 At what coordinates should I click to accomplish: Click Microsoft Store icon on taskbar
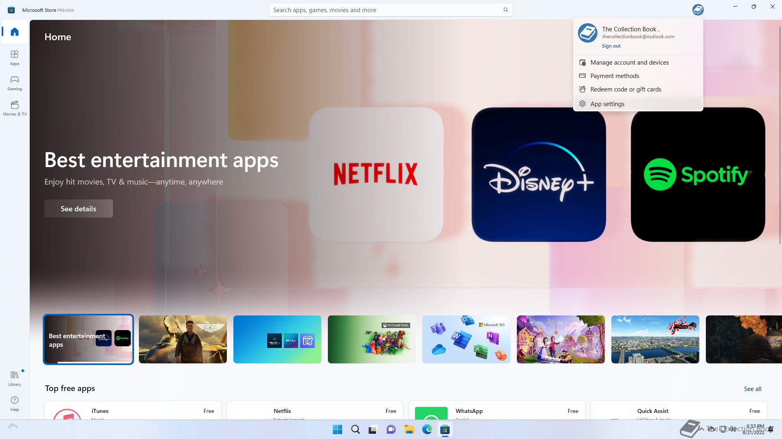click(x=445, y=429)
